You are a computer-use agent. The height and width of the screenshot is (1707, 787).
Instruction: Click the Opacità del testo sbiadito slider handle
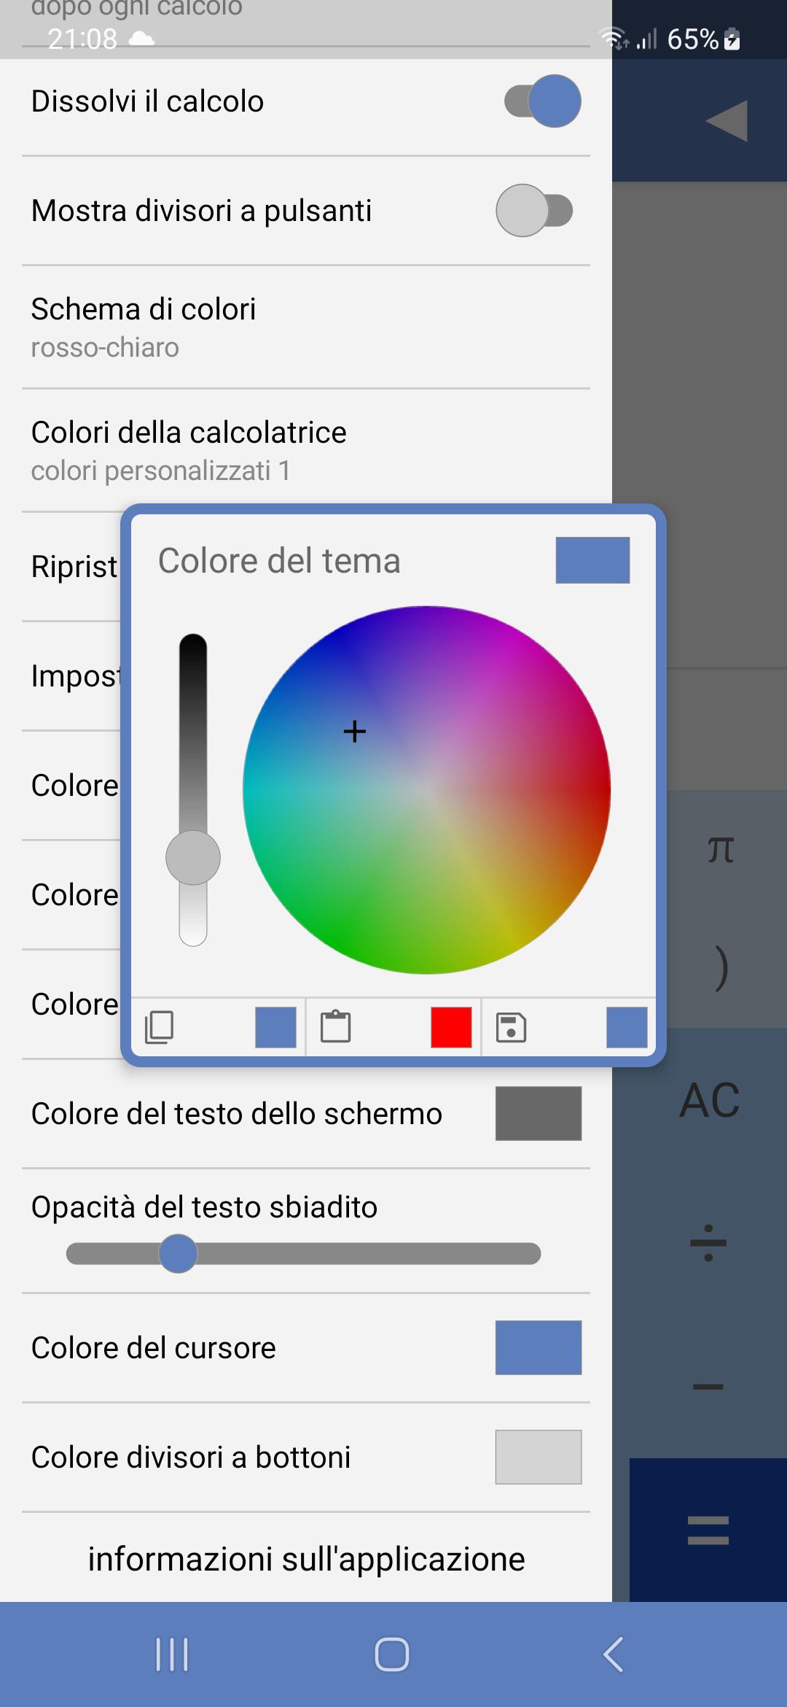[x=178, y=1254]
